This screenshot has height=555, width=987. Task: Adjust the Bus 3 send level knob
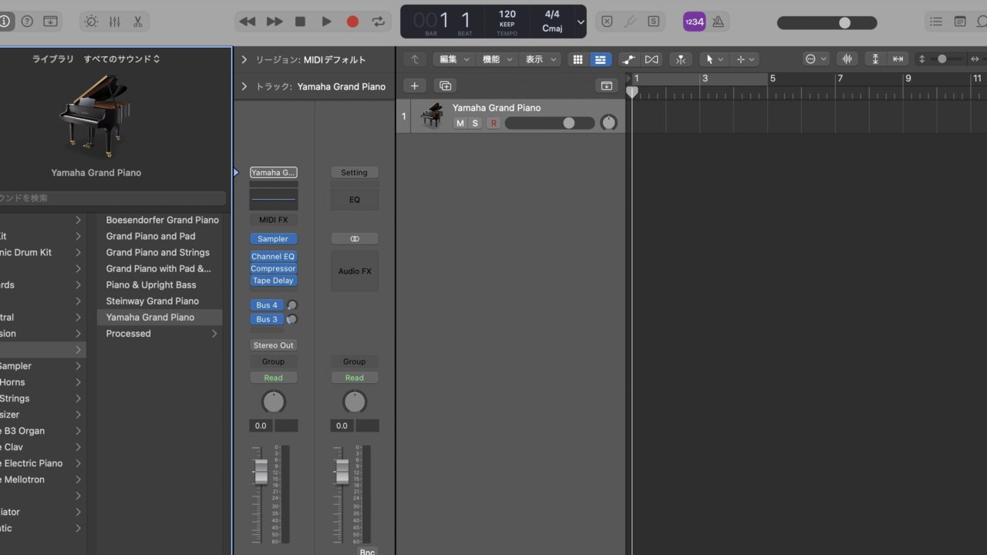point(292,319)
